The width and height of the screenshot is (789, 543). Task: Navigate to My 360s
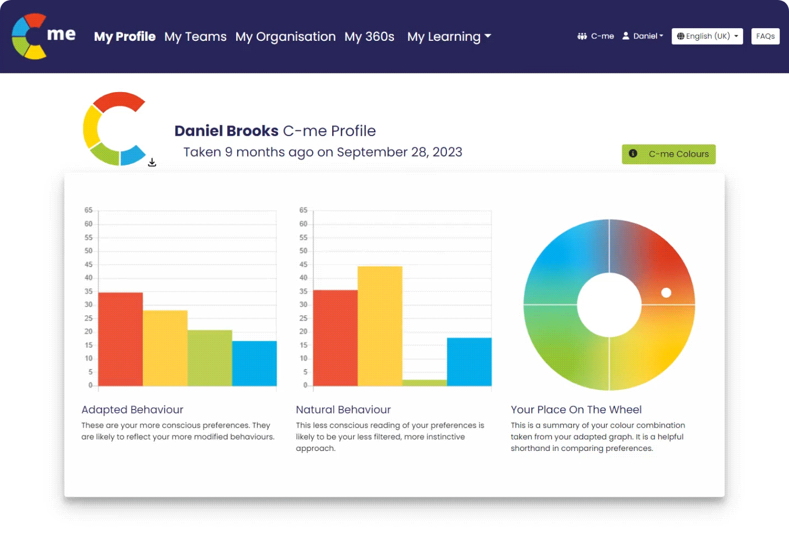369,36
